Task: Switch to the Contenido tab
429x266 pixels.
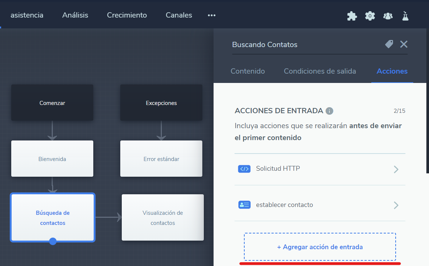Action: coord(248,71)
